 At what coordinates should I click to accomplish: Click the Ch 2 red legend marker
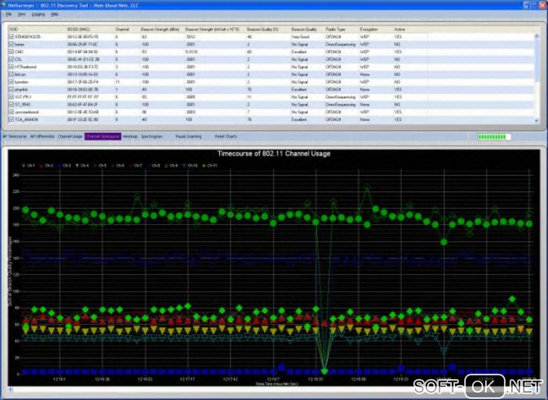click(41, 166)
